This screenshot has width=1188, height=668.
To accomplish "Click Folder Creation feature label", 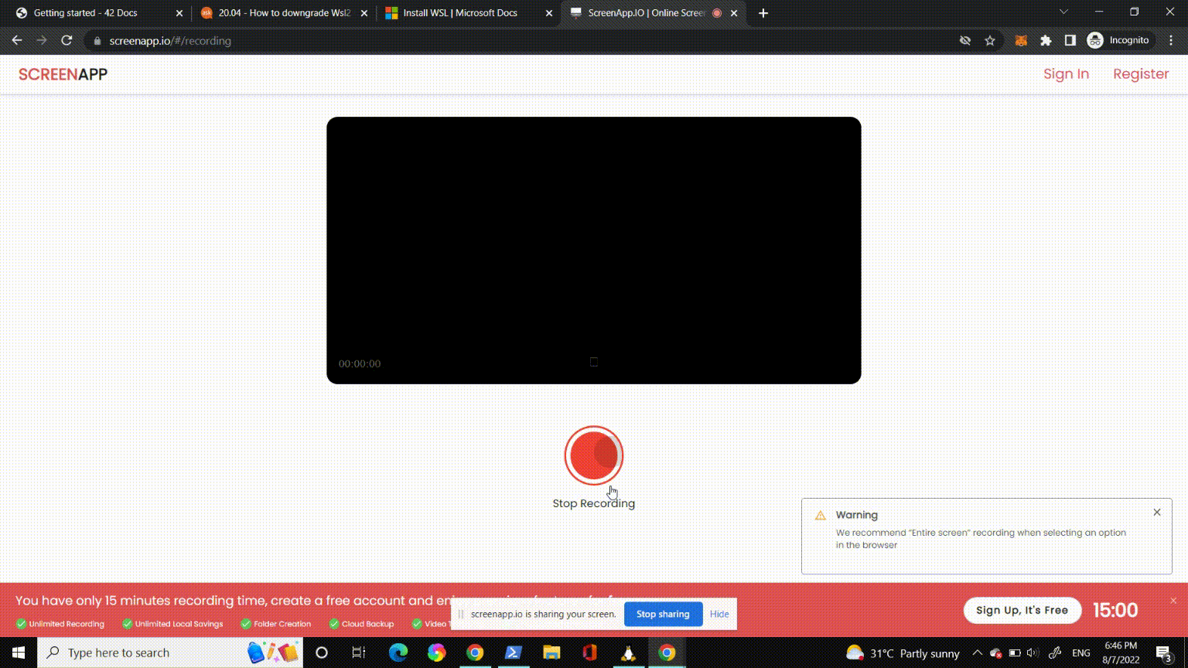I will coord(282,624).
